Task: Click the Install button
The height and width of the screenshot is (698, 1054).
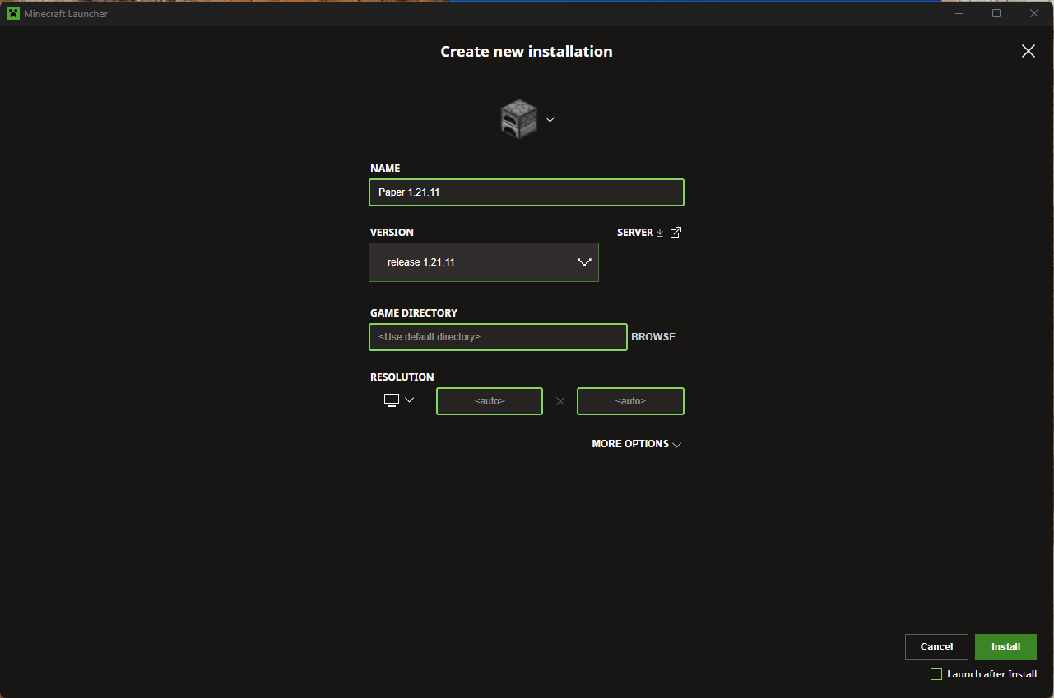Action: tap(1005, 647)
